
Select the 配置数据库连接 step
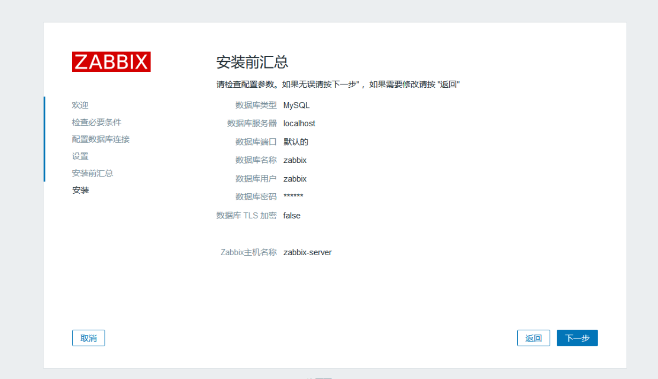pos(101,139)
